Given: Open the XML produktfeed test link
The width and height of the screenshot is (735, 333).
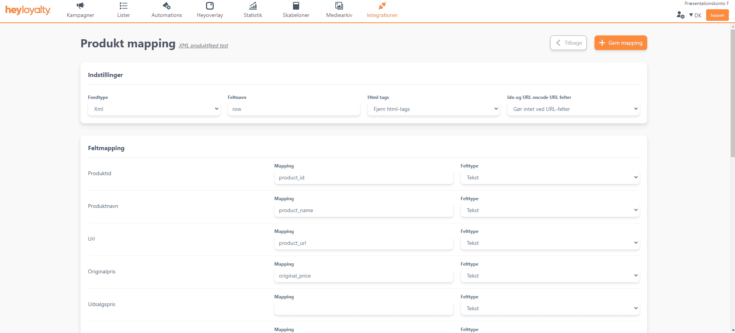Looking at the screenshot, I should pyautogui.click(x=203, y=45).
